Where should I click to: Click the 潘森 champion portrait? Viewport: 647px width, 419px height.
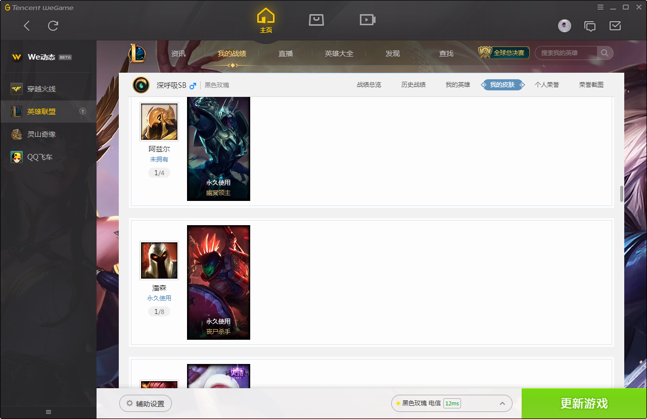(x=159, y=260)
